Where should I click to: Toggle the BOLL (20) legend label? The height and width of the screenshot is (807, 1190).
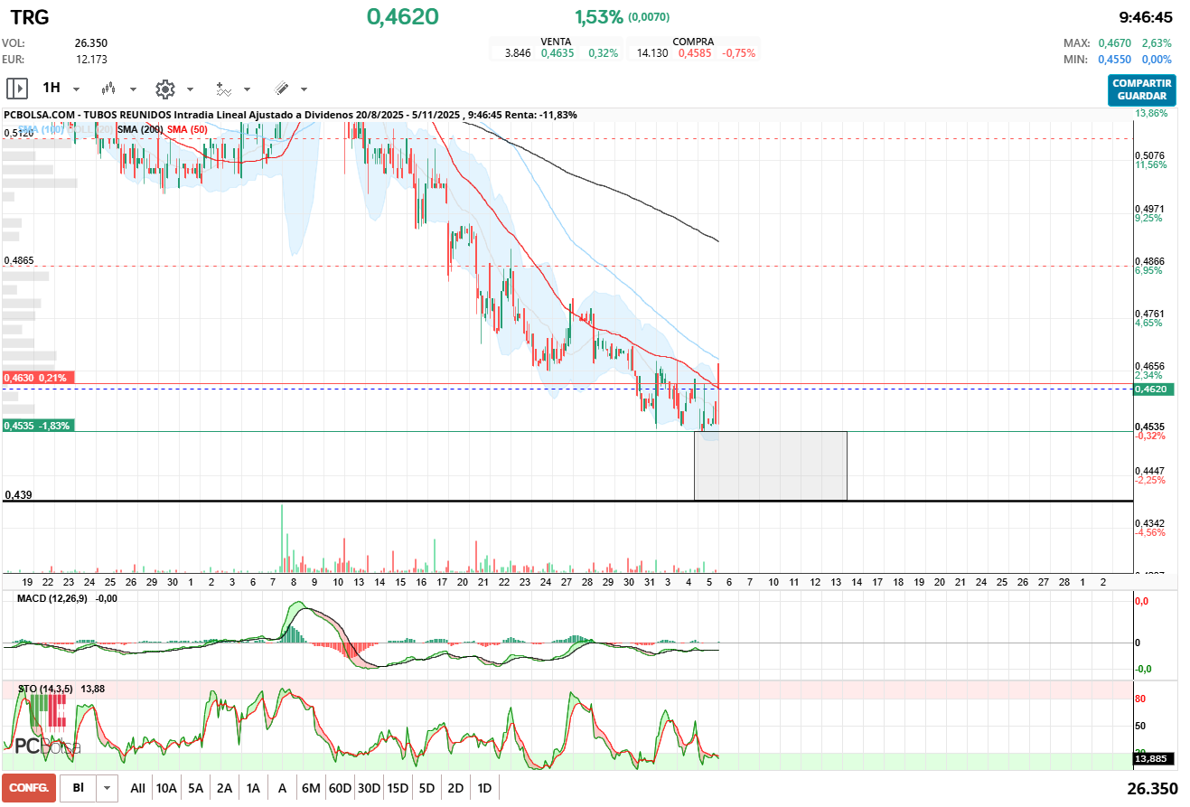[91, 130]
